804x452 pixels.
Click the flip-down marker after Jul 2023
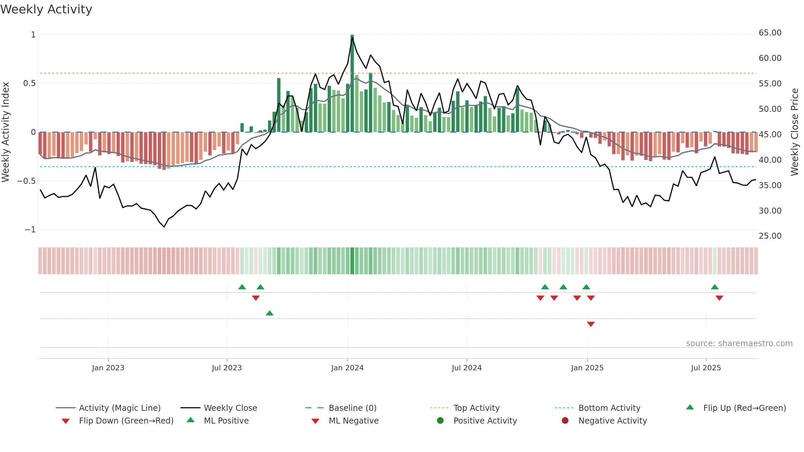pyautogui.click(x=256, y=298)
